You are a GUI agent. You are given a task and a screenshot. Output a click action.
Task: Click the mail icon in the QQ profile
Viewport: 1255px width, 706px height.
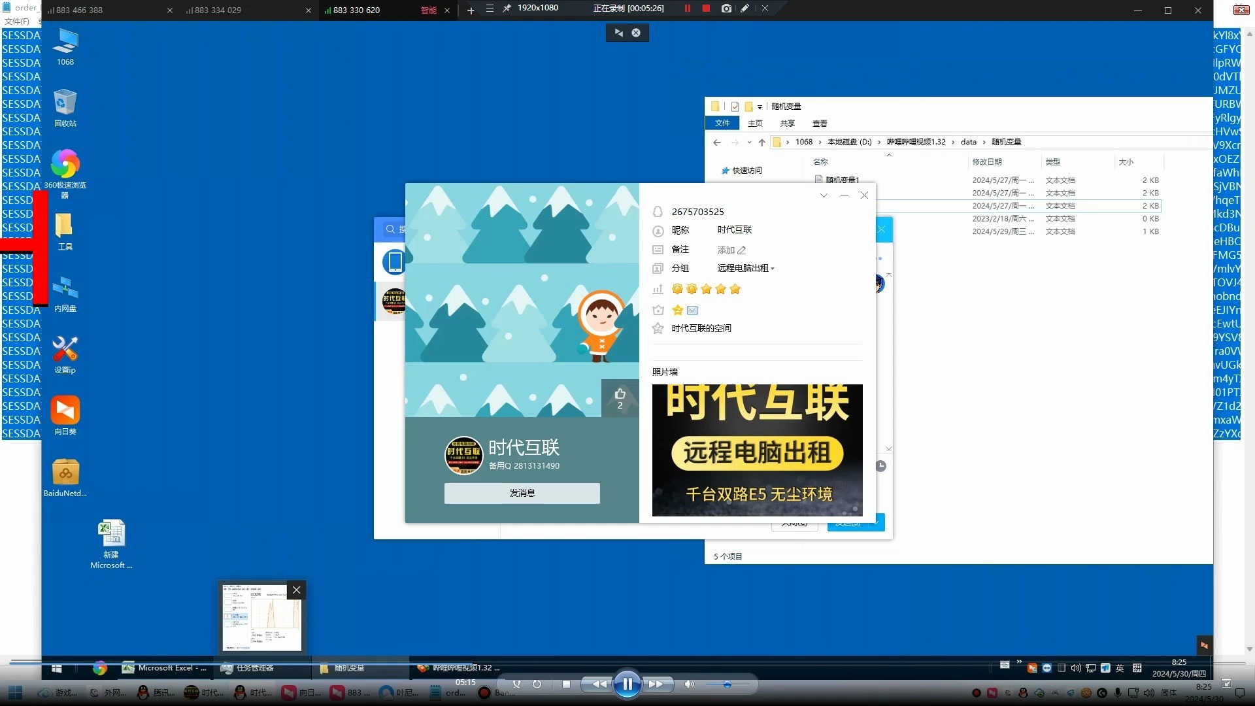click(x=692, y=311)
